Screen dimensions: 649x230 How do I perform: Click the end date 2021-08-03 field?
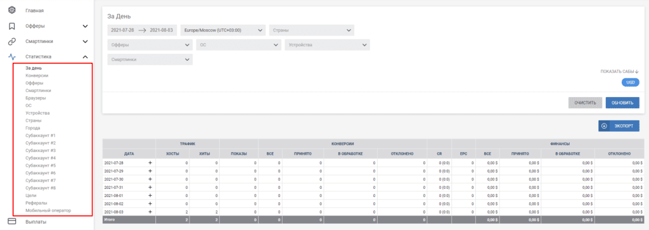[162, 30]
